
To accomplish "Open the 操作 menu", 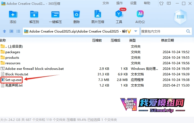I will (x=120, y=3).
